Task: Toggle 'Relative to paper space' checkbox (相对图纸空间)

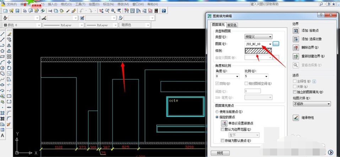Action: click(246, 83)
